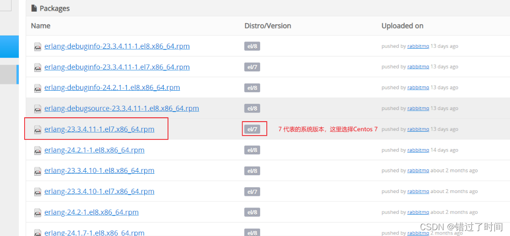This screenshot has height=236, width=510.
Task: Click rpm icon beside erlang-24.2-1.el8 package
Action: (x=38, y=213)
